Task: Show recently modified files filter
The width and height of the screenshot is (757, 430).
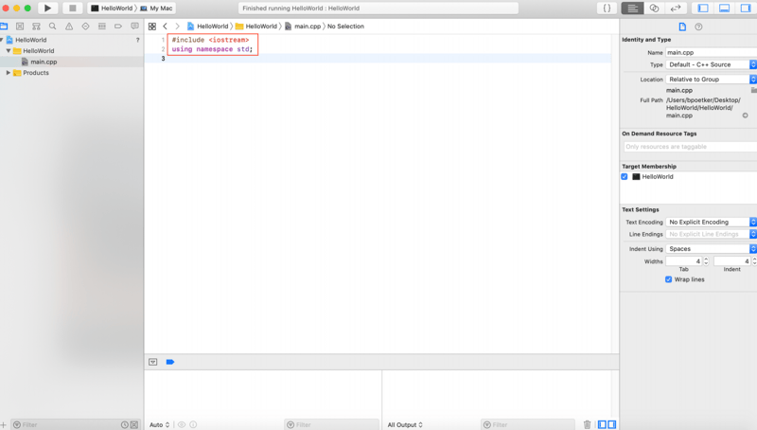Action: 125,424
